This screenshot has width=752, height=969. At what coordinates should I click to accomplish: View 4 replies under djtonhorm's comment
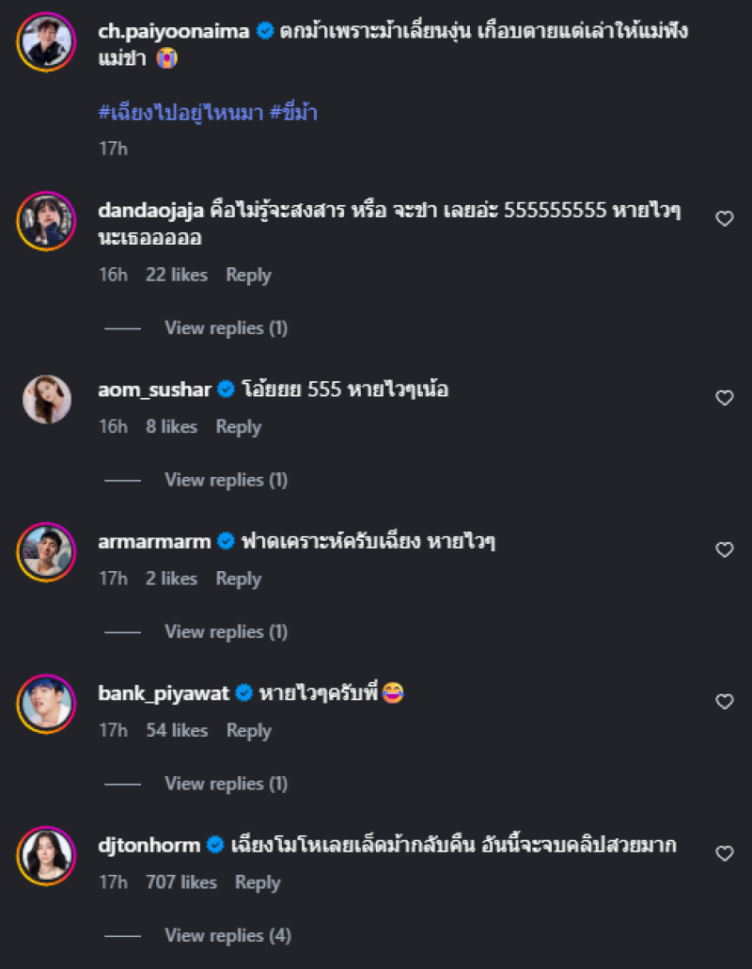[227, 935]
